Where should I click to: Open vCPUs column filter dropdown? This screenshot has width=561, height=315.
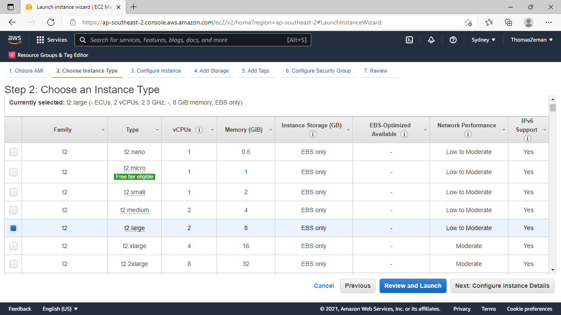coord(212,130)
